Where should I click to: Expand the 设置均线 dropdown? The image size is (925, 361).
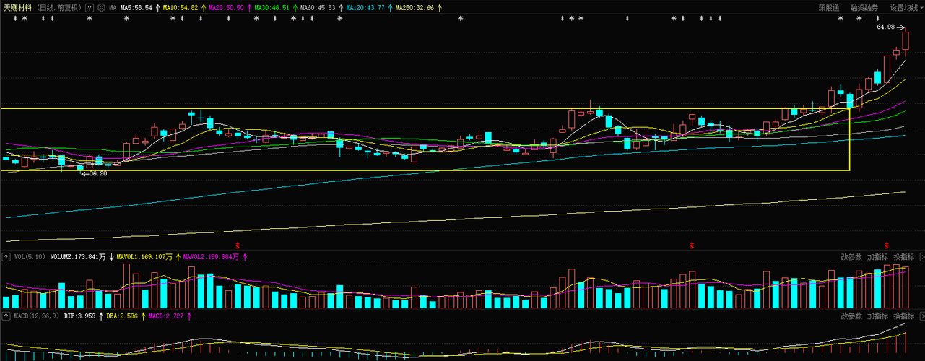[906, 8]
